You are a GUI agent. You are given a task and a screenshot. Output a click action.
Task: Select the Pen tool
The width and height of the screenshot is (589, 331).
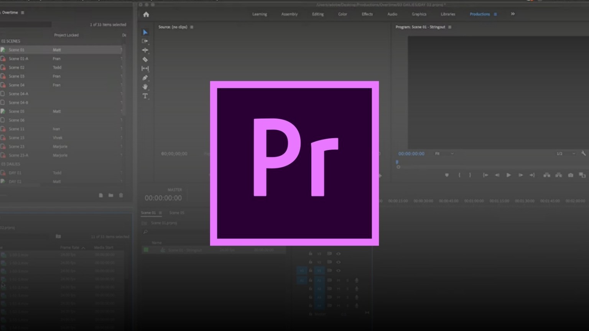tap(145, 77)
